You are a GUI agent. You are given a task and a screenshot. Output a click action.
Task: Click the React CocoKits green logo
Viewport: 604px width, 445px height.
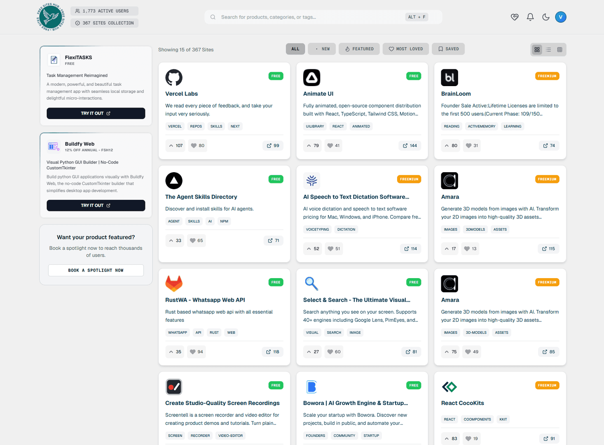tap(449, 386)
